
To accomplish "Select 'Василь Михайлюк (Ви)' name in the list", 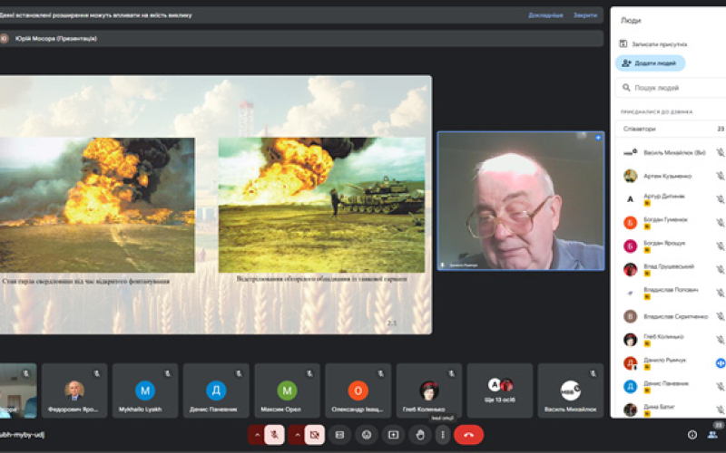I will coord(674,152).
